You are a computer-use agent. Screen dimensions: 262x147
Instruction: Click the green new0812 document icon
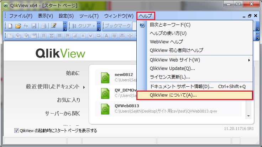pyautogui.click(x=105, y=78)
